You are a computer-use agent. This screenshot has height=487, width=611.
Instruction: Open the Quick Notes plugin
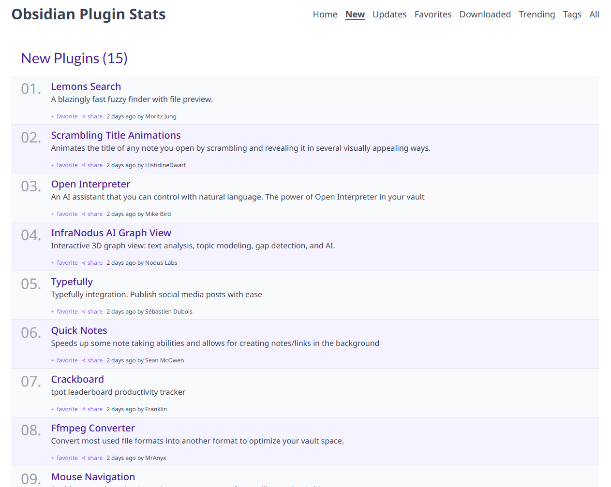(x=79, y=330)
